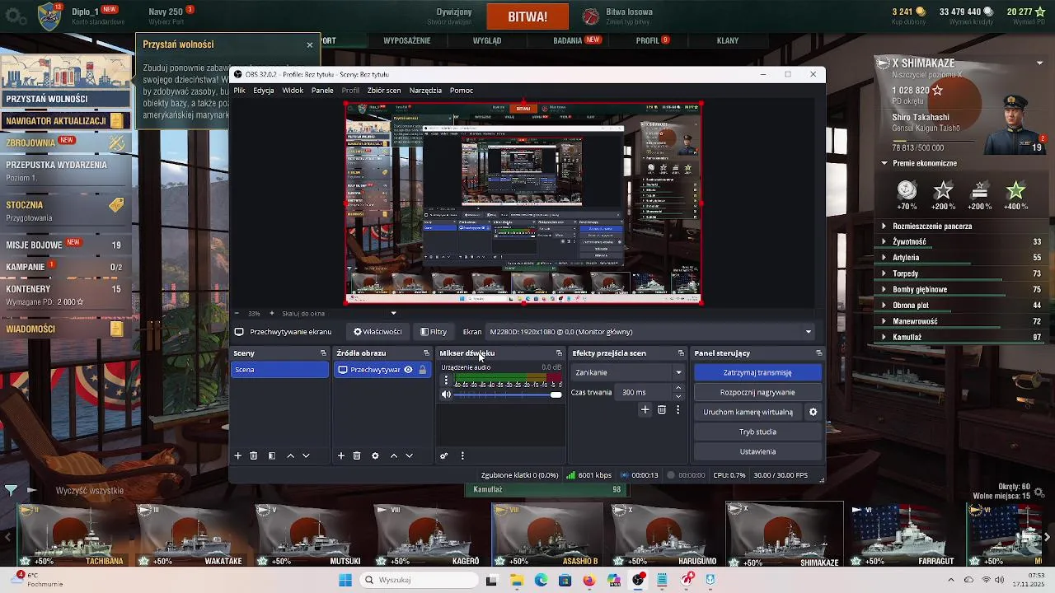
Task: Close the Przystań wolności popup
Action: point(310,44)
